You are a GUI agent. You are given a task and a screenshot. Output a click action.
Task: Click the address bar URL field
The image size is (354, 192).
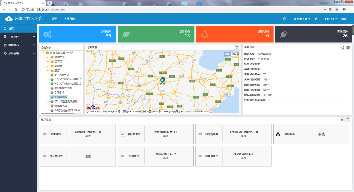click(179, 10)
